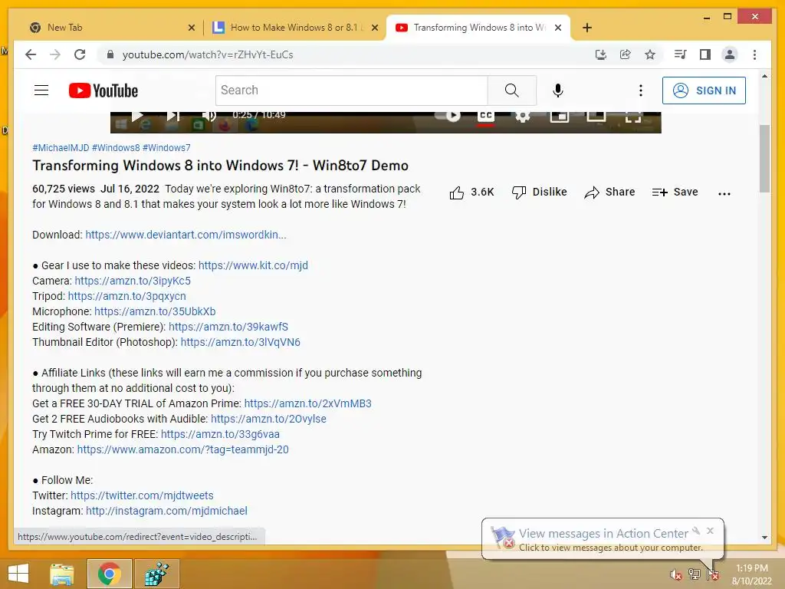Open Chrome's three-dot menu

(x=754, y=54)
